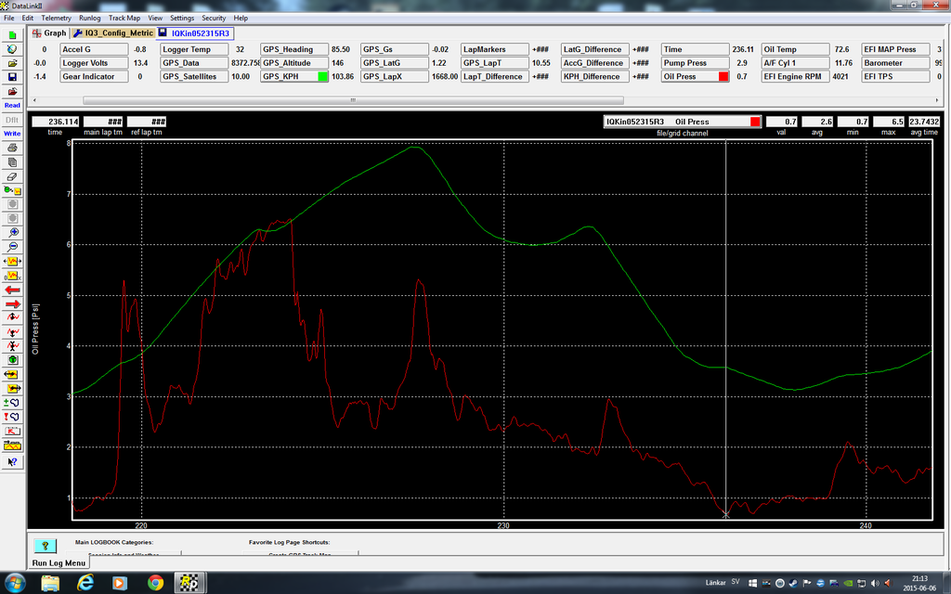Click the help pointer question mark icon
The width and height of the screenshot is (951, 594).
click(x=12, y=460)
